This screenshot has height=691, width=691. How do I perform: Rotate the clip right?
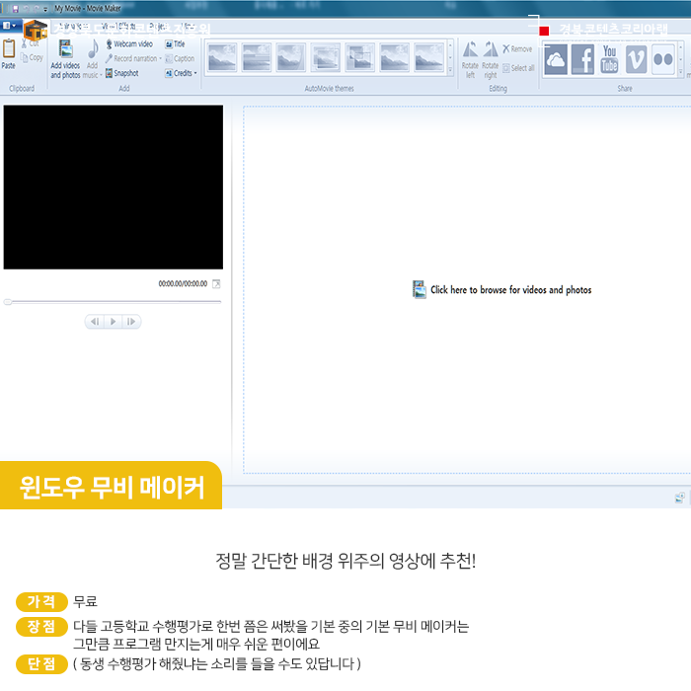click(490, 60)
